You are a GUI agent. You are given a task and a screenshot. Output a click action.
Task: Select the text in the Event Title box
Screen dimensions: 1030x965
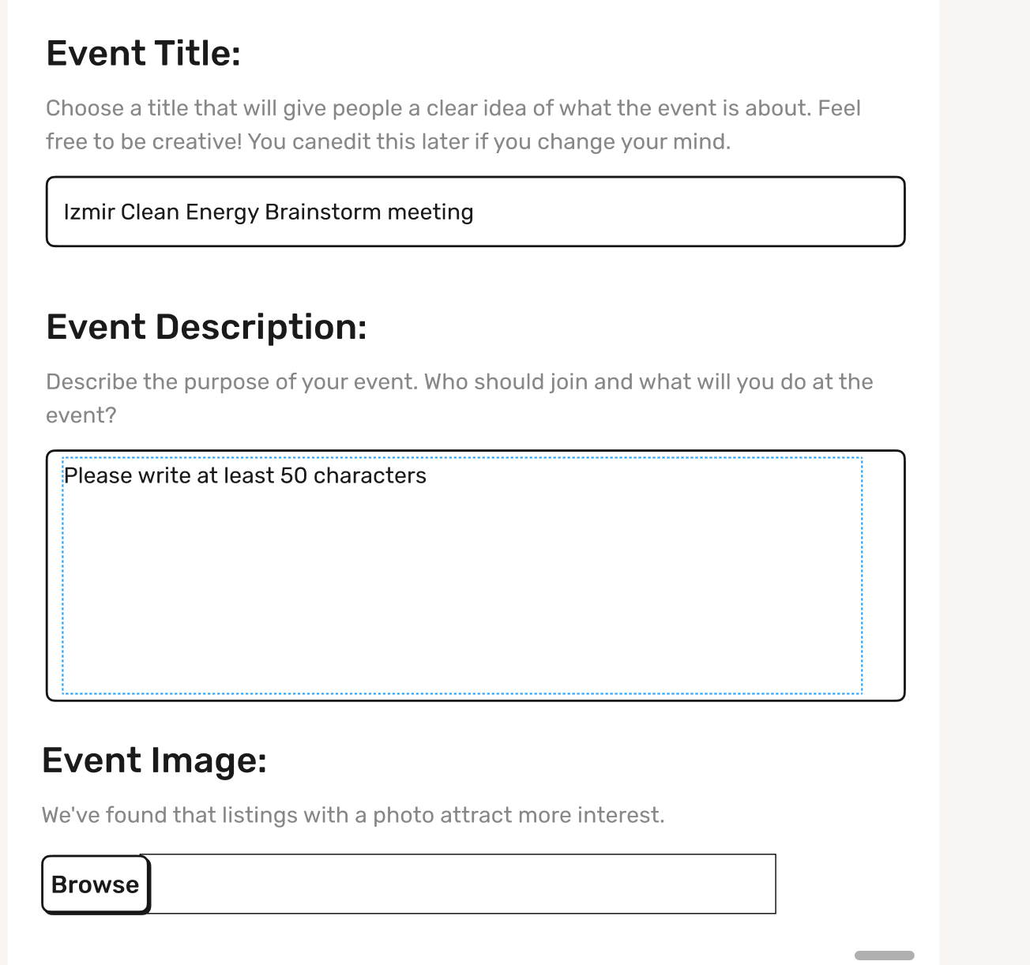269,212
